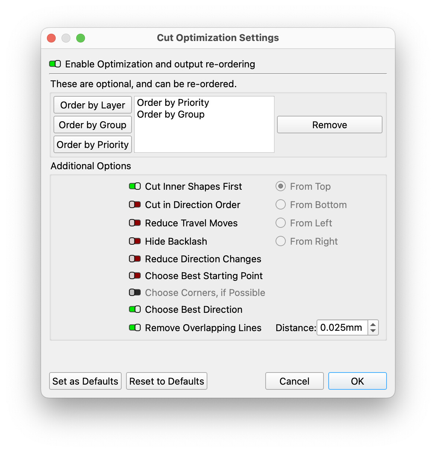Image resolution: width=436 pixels, height=452 pixels.
Task: Select Order by Group list entry
Action: [171, 115]
